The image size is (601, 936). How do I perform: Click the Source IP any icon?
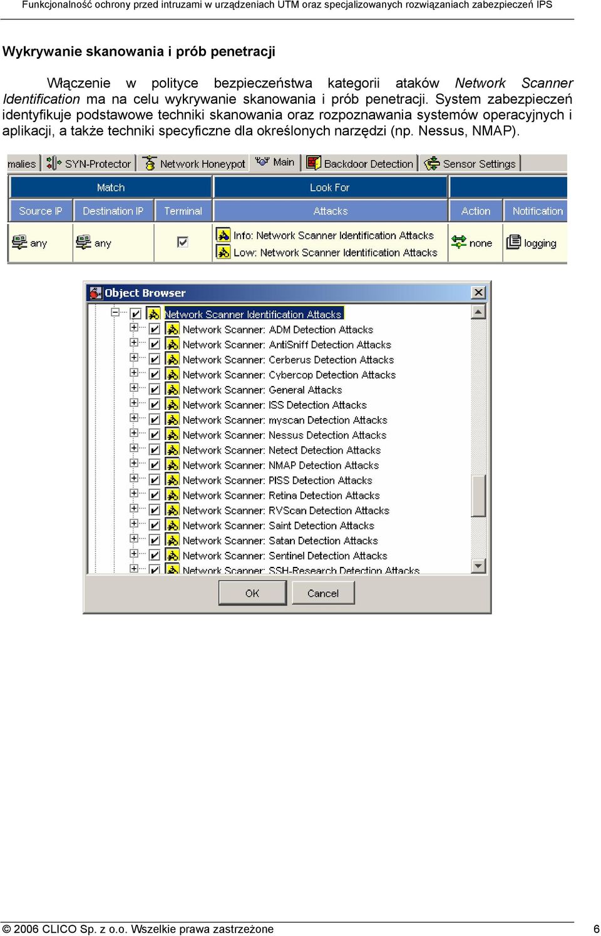[x=19, y=242]
